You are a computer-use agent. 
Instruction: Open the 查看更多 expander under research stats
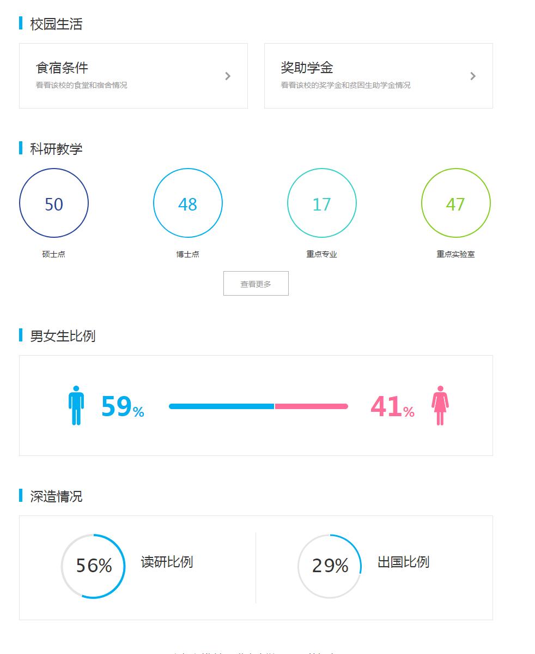(256, 283)
